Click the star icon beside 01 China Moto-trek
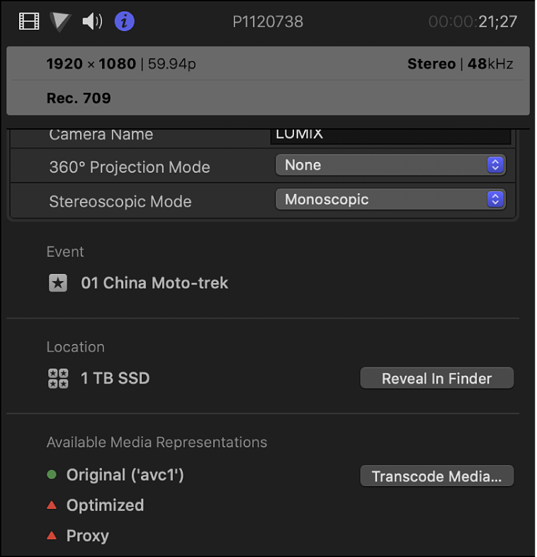Screen dimensions: 537x557 point(57,284)
